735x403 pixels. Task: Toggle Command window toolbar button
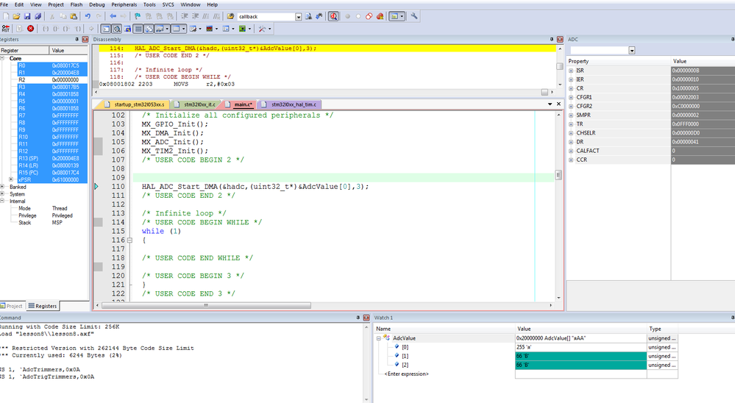point(107,29)
